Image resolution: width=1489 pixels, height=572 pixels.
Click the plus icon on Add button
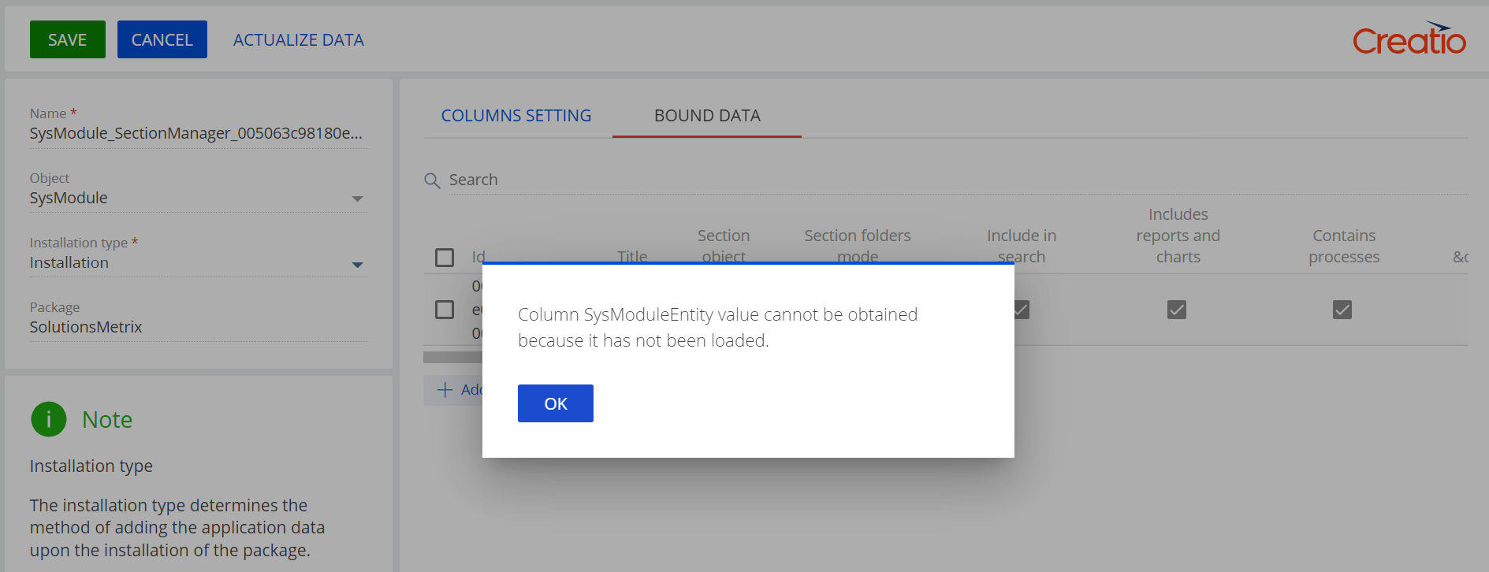445,390
